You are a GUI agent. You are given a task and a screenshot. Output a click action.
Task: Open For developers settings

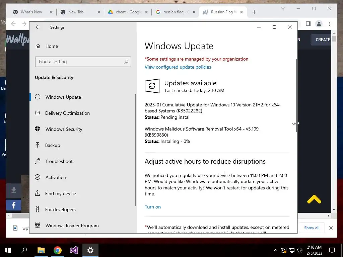tap(83, 209)
